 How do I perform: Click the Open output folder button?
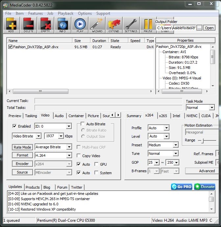point(209,28)
